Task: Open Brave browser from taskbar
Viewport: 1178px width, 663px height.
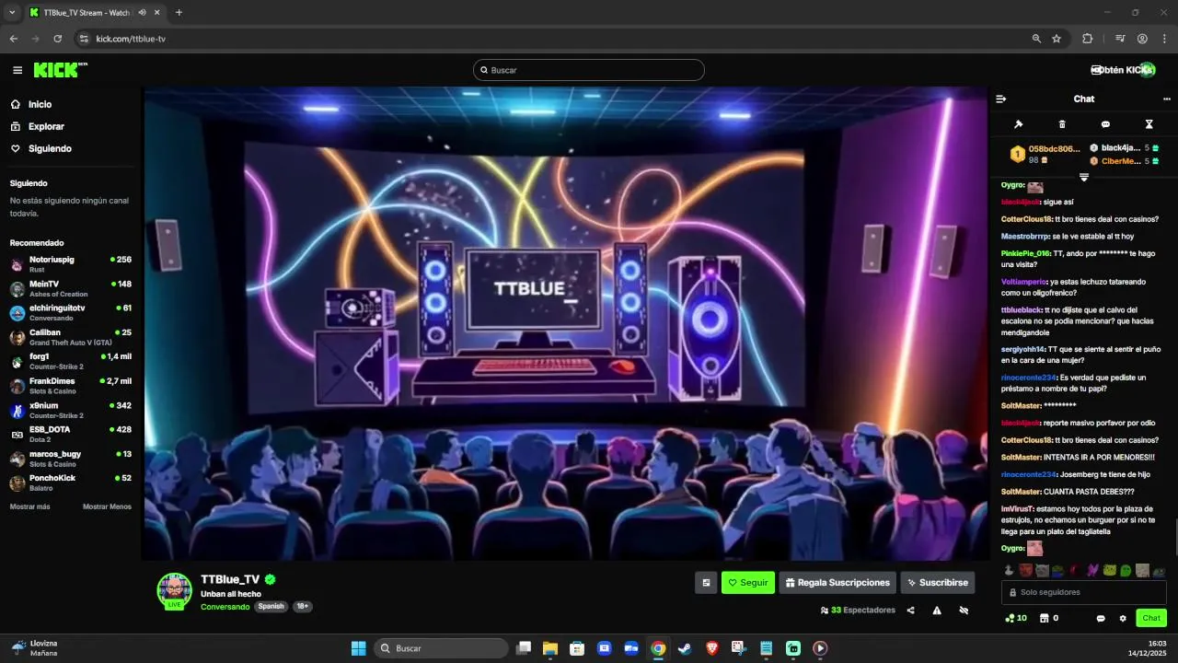Action: pyautogui.click(x=711, y=648)
